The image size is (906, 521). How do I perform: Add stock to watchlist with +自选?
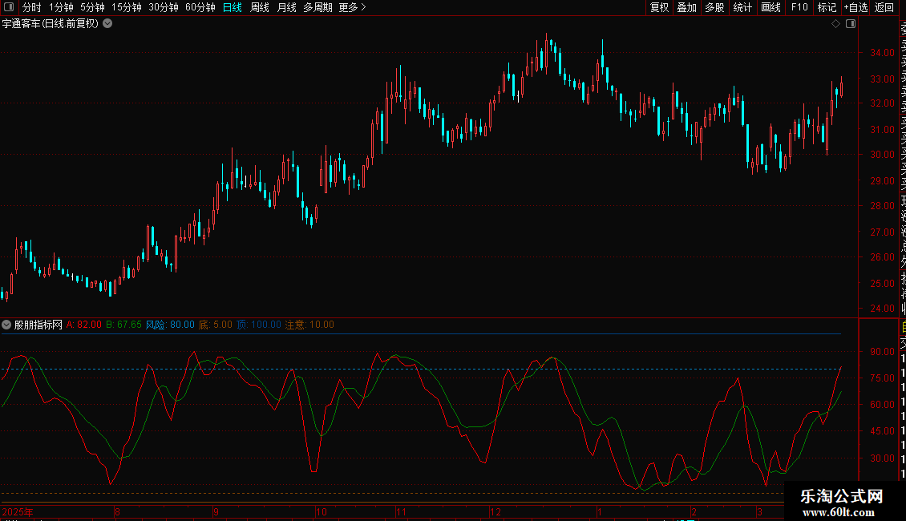point(855,7)
